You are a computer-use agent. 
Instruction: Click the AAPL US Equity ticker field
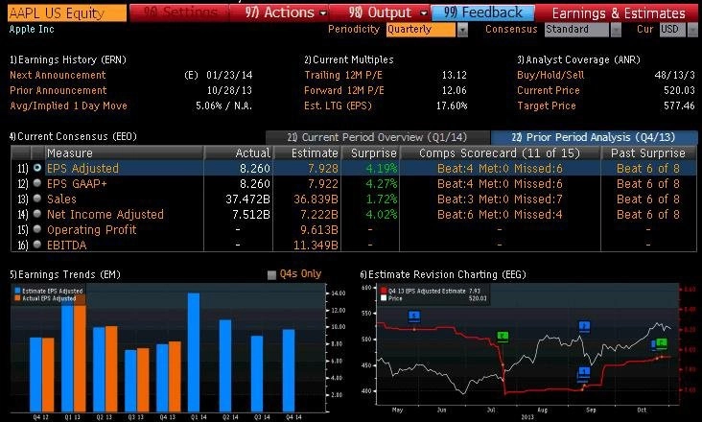(x=67, y=13)
